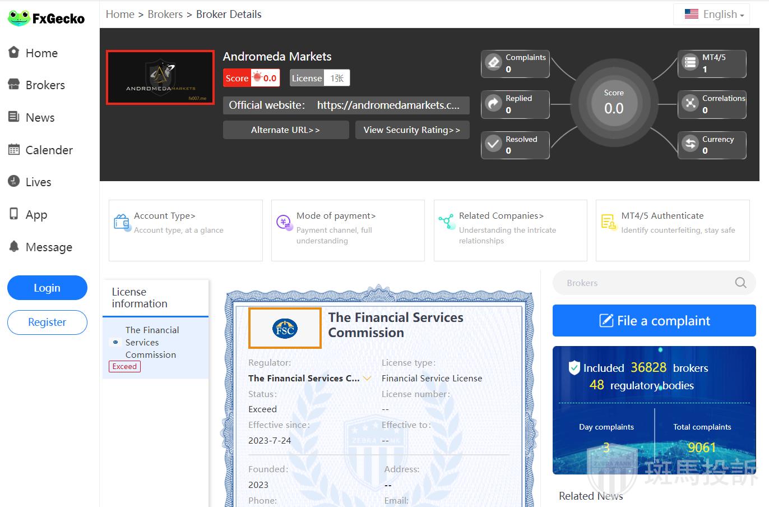
Task: Open the official website link
Action: [x=388, y=105]
